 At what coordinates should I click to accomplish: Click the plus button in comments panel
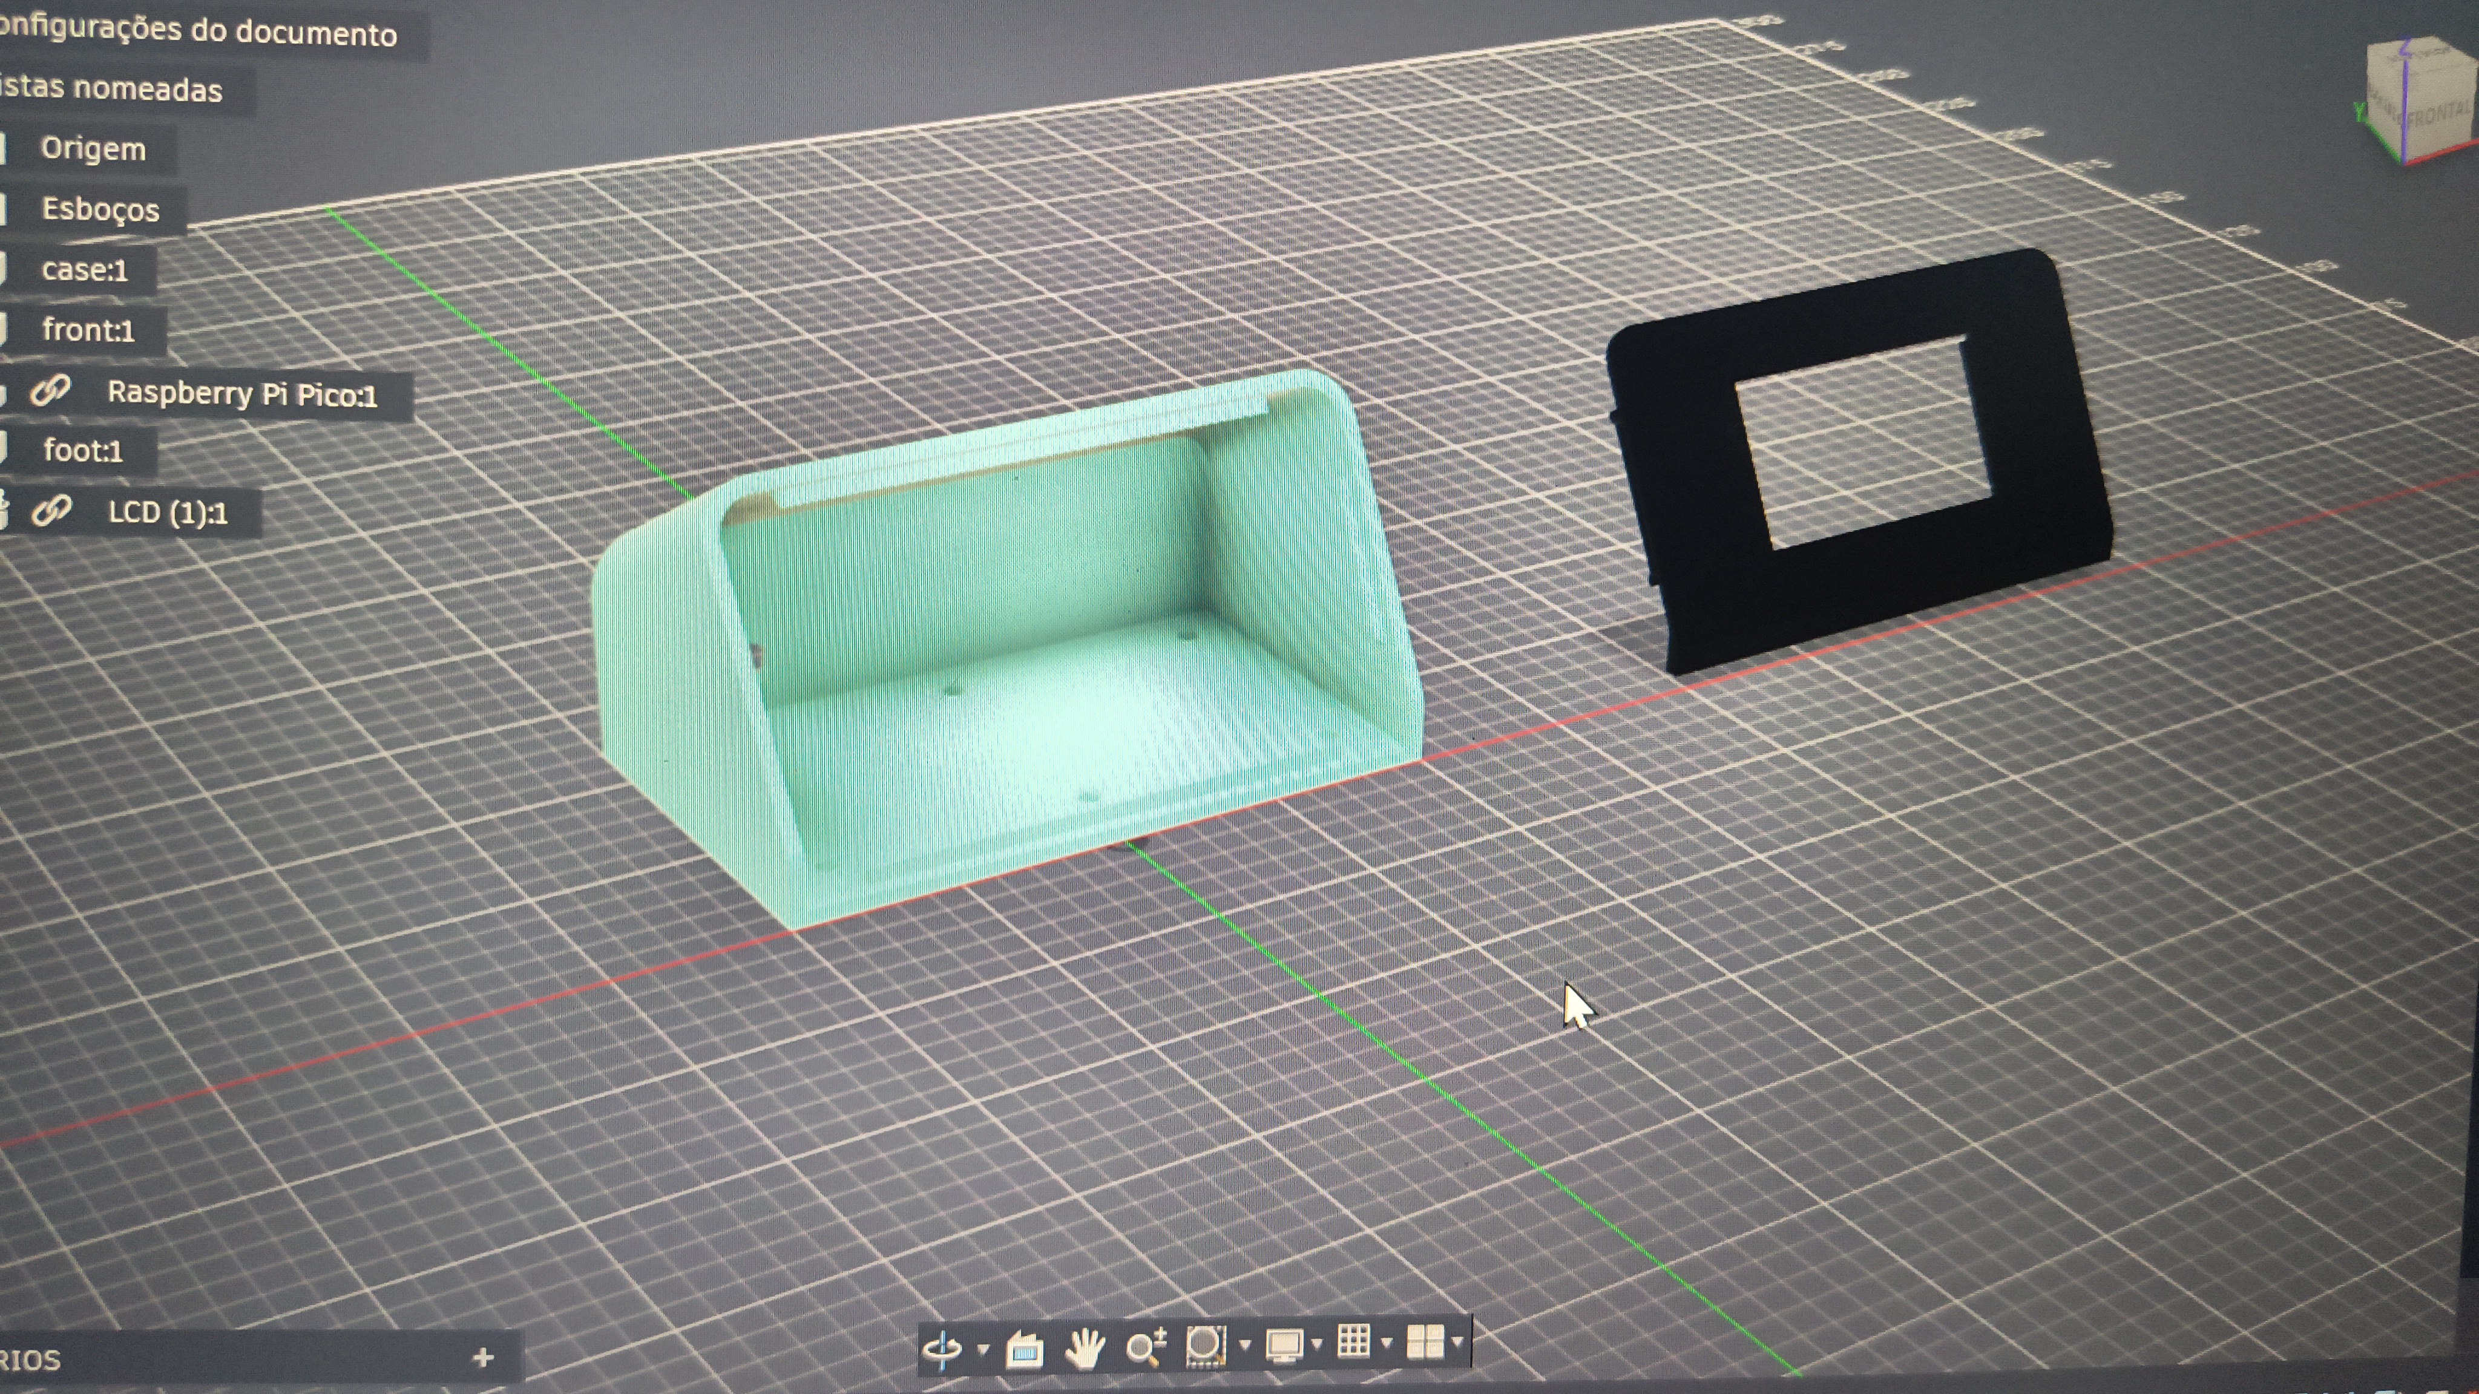click(x=483, y=1358)
